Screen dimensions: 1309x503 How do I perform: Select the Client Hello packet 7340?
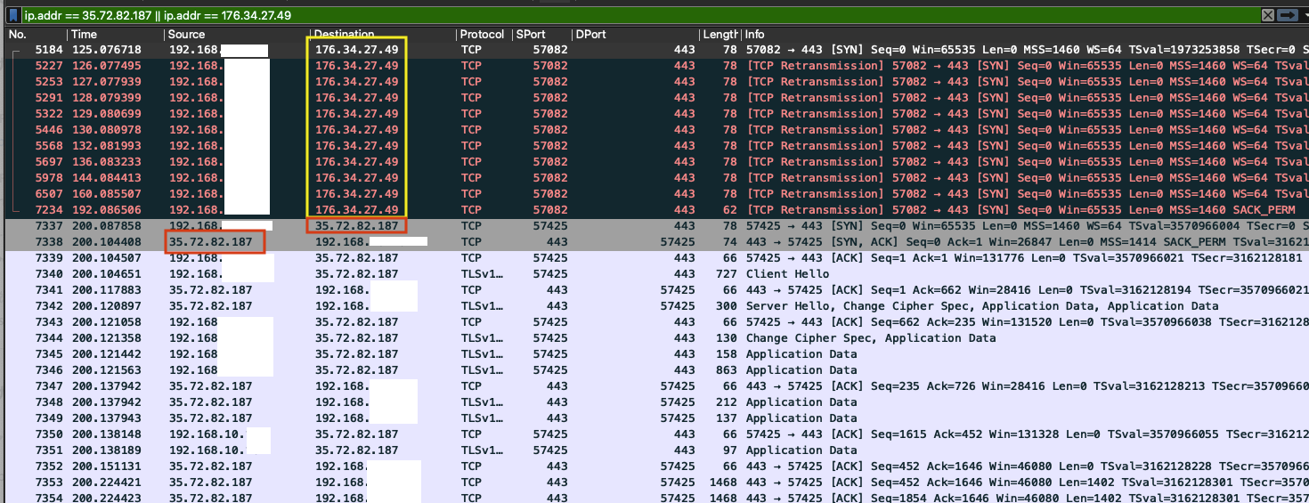(x=623, y=274)
